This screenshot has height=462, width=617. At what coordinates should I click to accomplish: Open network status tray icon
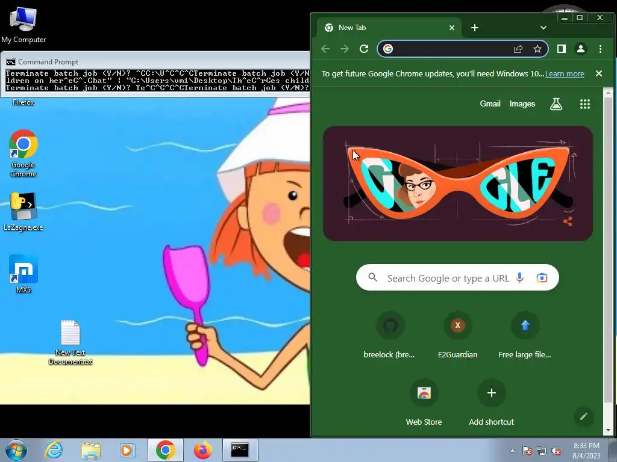tap(542, 451)
